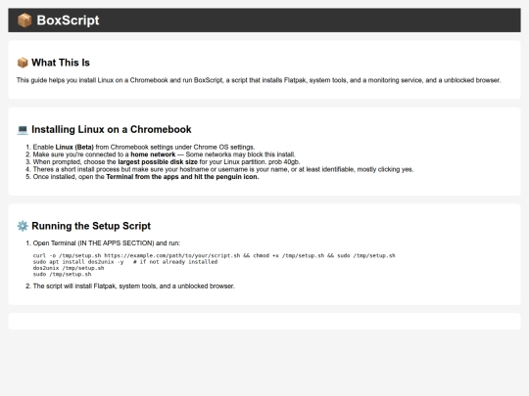The width and height of the screenshot is (529, 396).
Task: Click the 'dos2unix /tmp/setup.sh' code line
Action: click(x=69, y=268)
